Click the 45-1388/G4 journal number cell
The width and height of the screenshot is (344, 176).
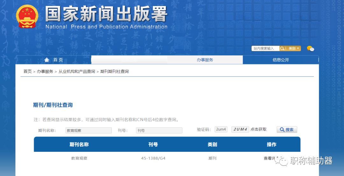(153, 158)
